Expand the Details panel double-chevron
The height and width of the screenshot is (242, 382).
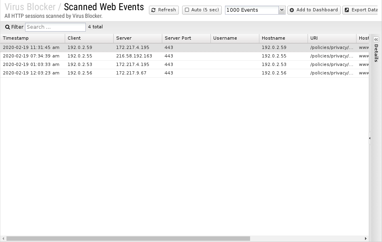pyautogui.click(x=376, y=40)
